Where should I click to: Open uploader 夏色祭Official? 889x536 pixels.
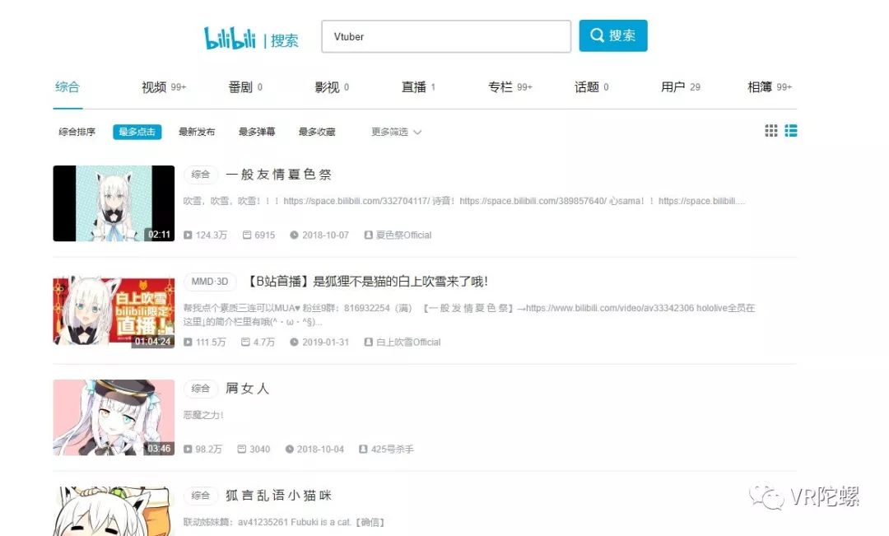[403, 235]
